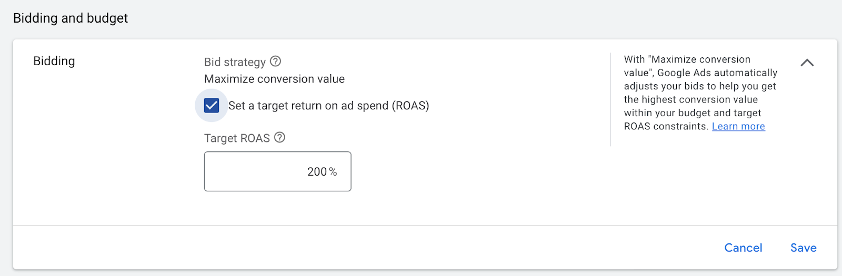
Task: Click the "Set a target return on ad spend (ROAS)" label
Action: 328,106
